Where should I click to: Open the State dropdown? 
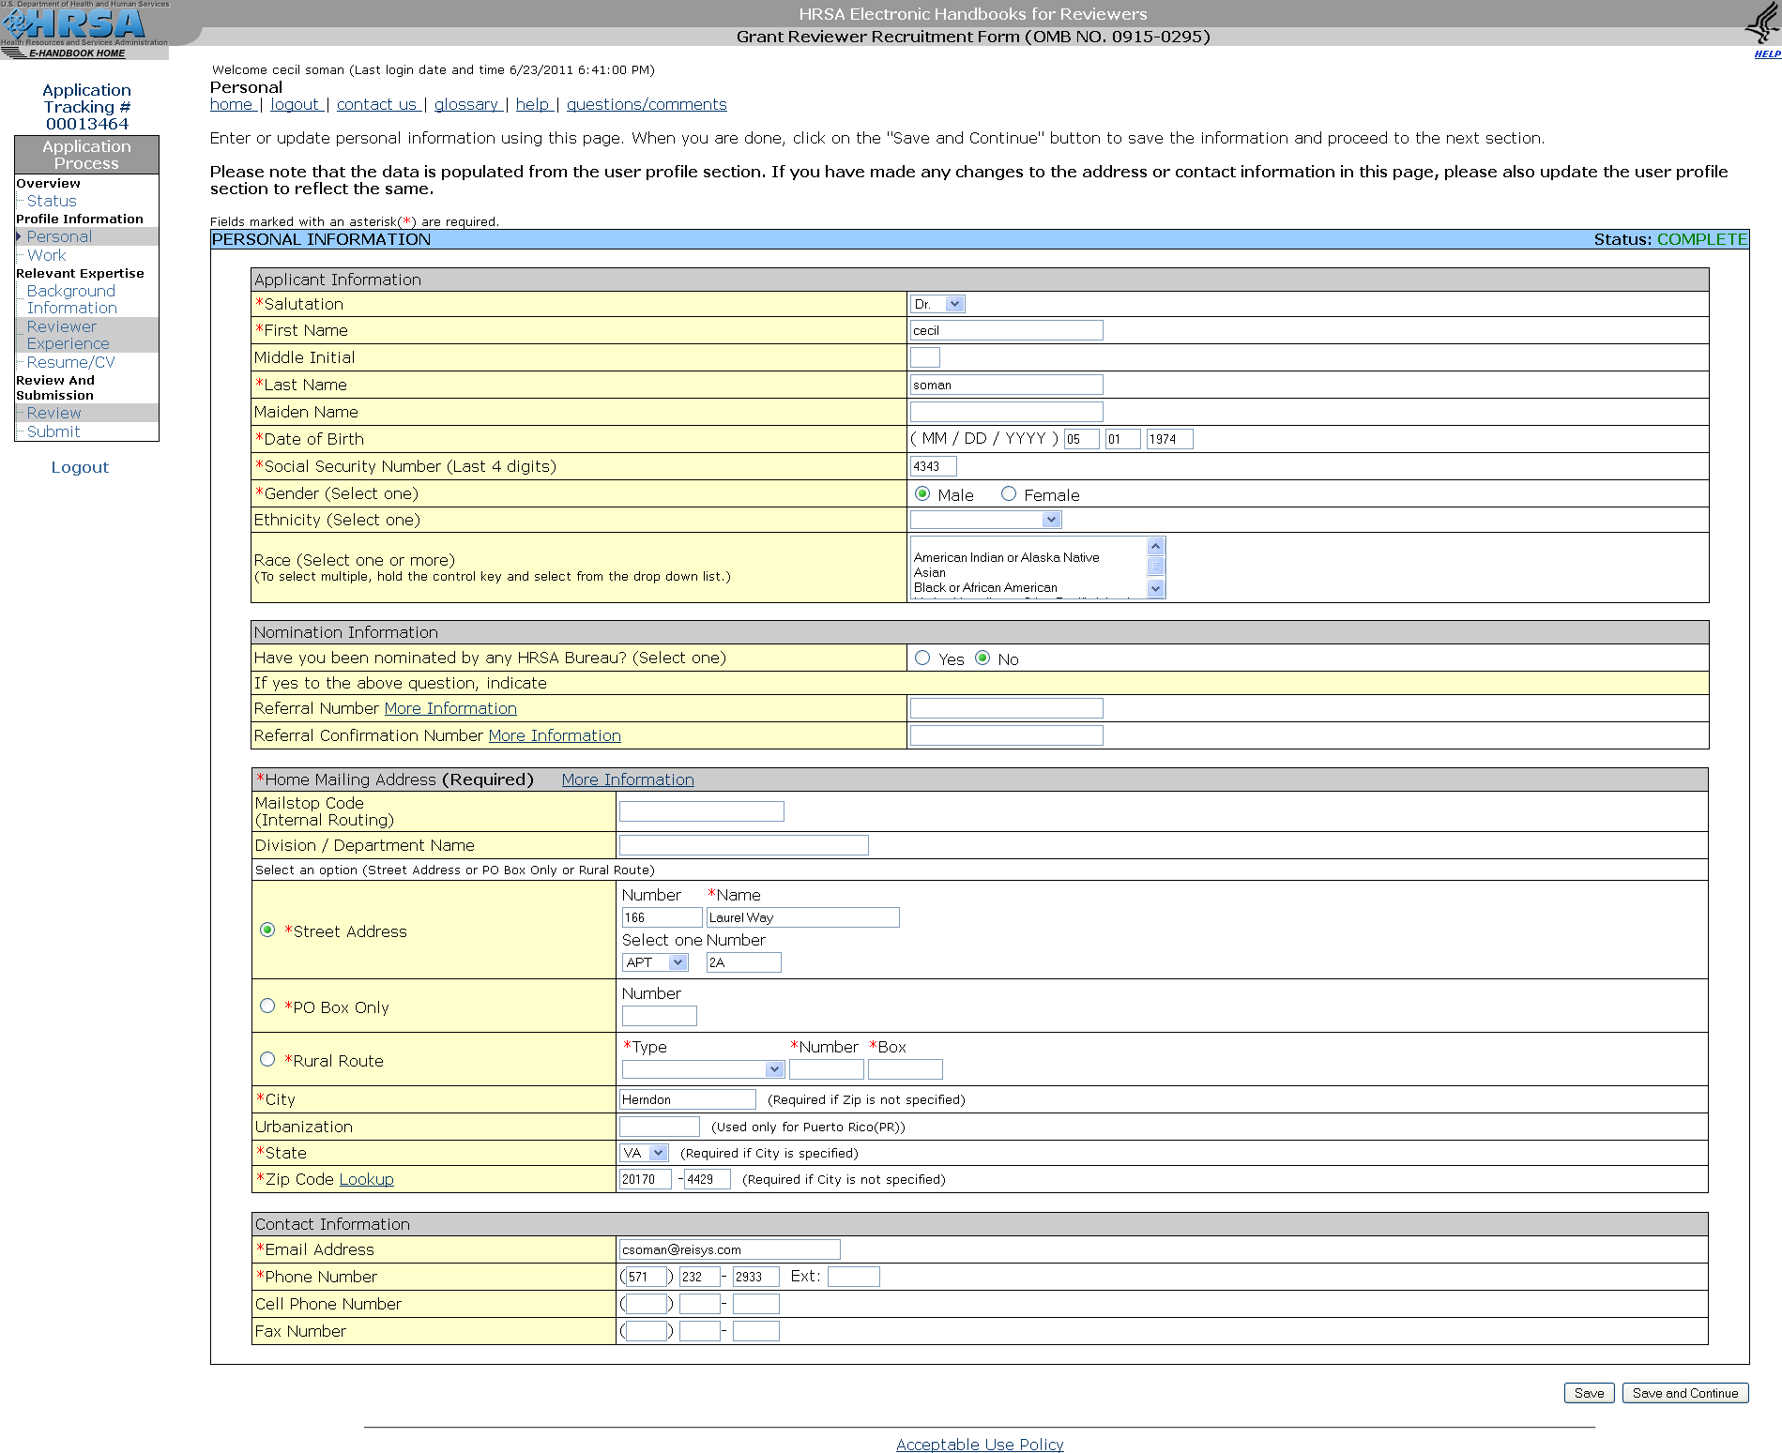click(x=644, y=1153)
